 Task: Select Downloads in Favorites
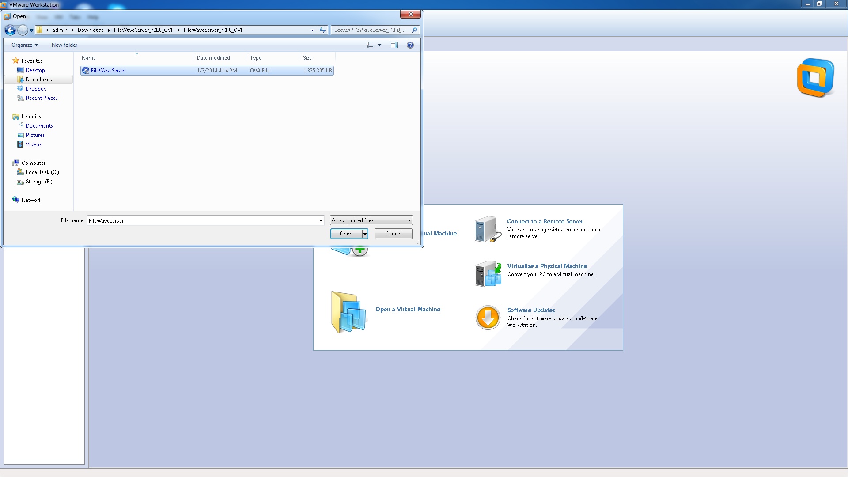point(39,79)
